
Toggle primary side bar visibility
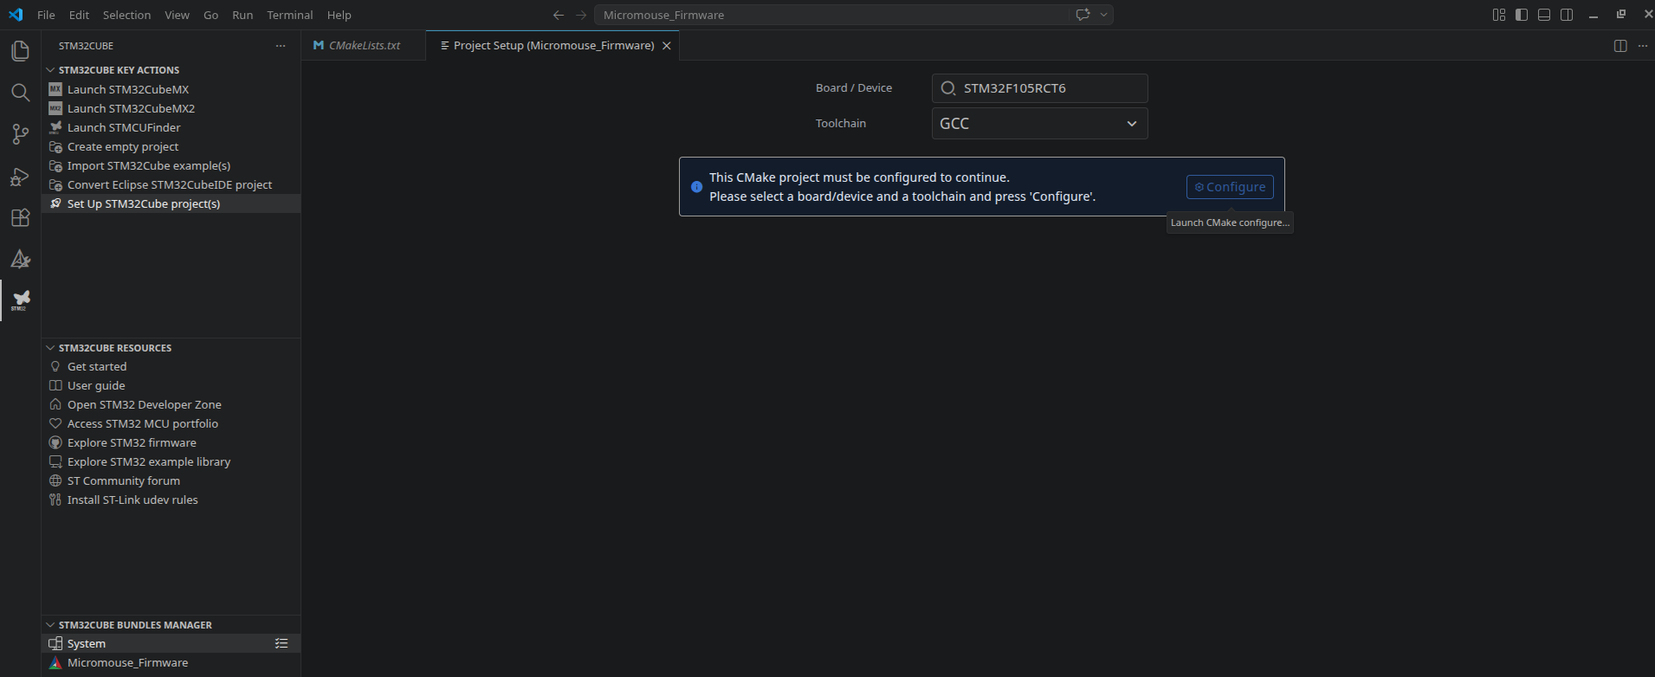pyautogui.click(x=1522, y=15)
